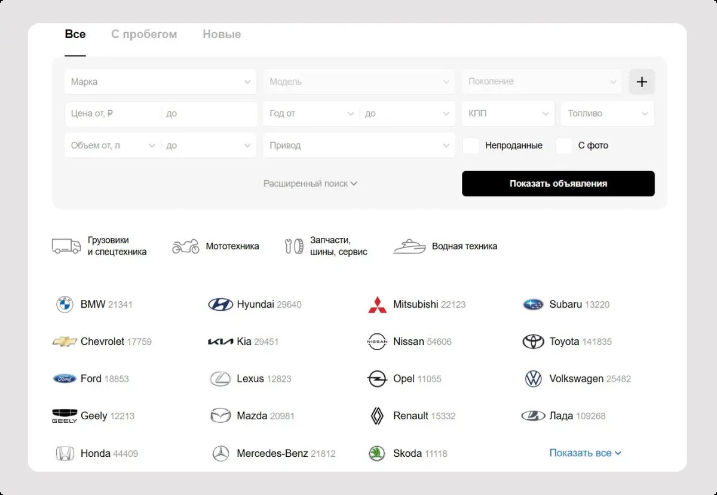Open the КПП dropdown
Screen dimensions: 717x495
click(508, 113)
